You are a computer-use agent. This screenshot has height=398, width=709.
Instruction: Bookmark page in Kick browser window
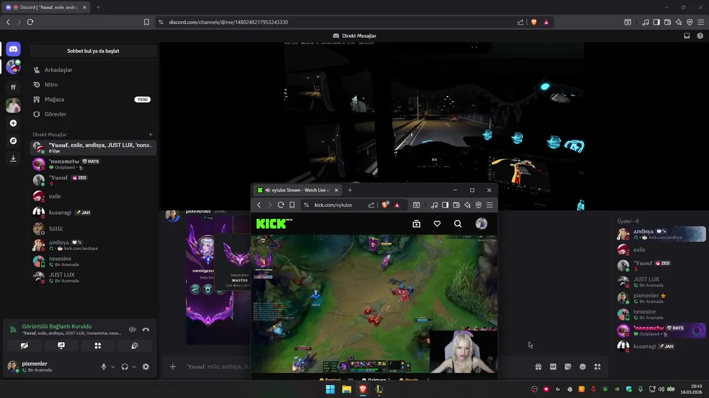[x=292, y=205]
